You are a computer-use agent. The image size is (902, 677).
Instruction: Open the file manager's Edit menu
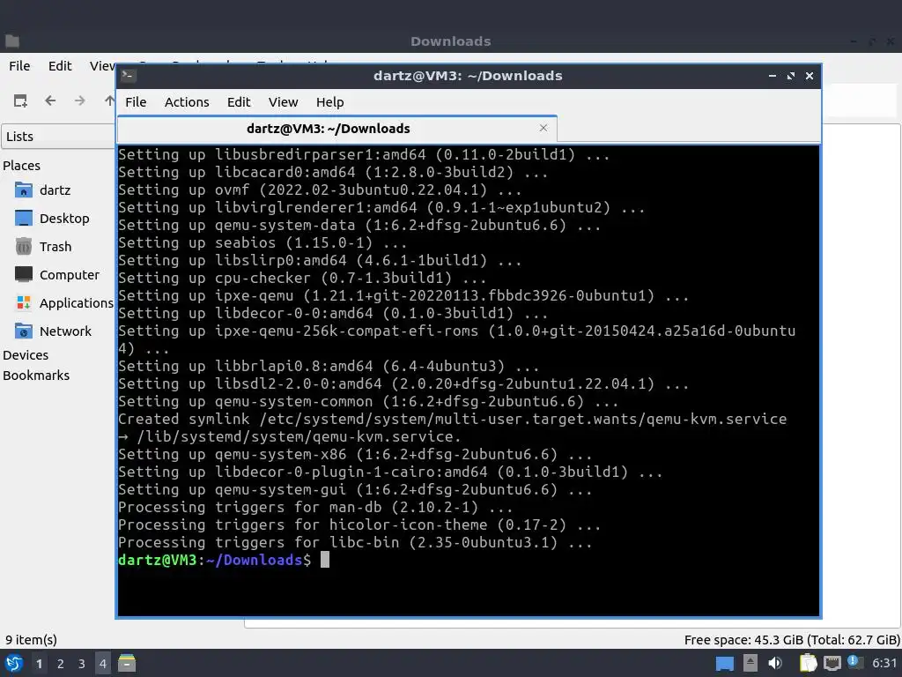point(60,65)
